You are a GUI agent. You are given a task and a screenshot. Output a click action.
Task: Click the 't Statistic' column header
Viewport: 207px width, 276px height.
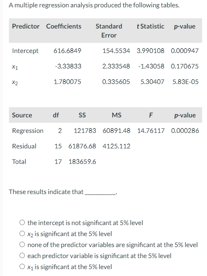pos(150,26)
